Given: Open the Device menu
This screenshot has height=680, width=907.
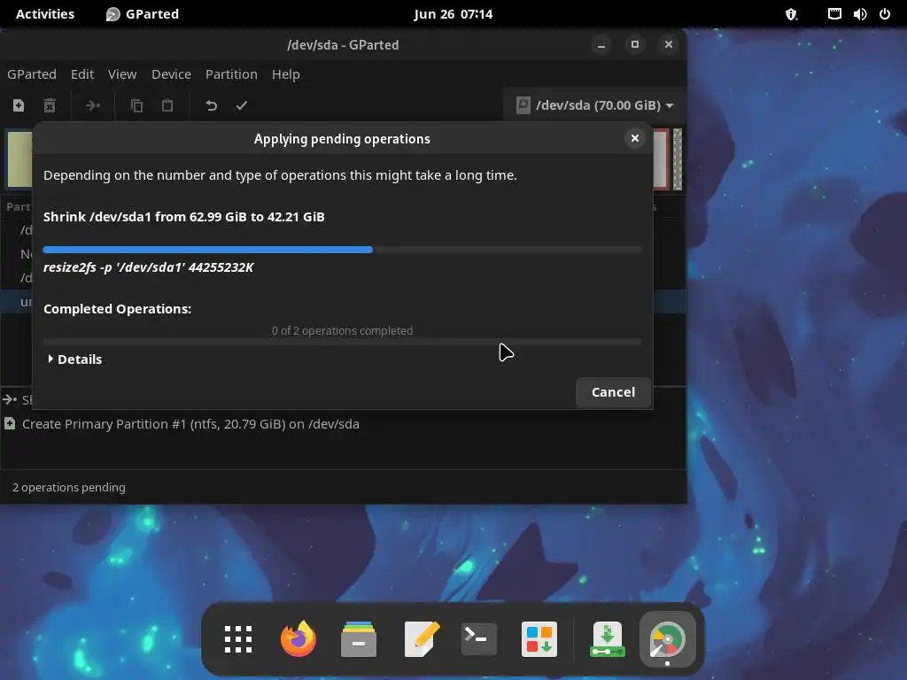Looking at the screenshot, I should (171, 74).
